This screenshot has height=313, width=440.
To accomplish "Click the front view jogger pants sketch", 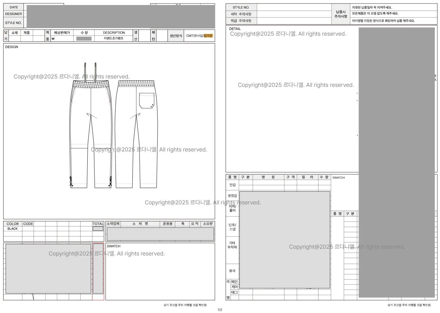I will coord(91,134).
